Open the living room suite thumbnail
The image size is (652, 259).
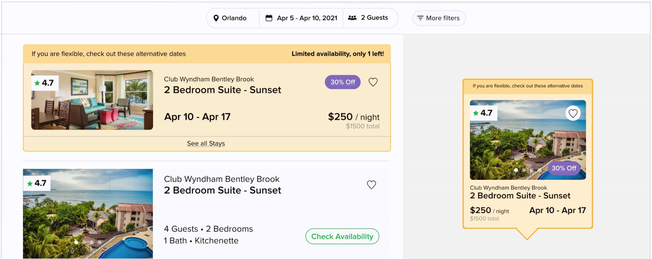[x=92, y=100]
